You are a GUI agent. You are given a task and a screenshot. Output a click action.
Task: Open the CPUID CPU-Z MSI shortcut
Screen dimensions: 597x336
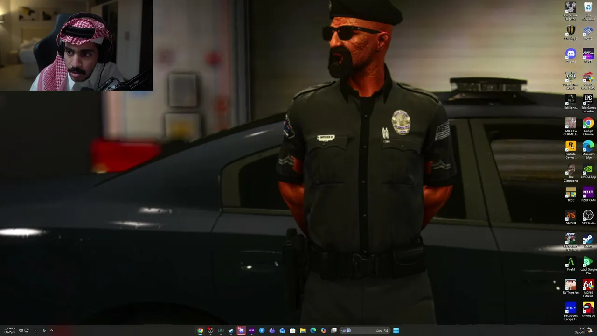(x=588, y=81)
